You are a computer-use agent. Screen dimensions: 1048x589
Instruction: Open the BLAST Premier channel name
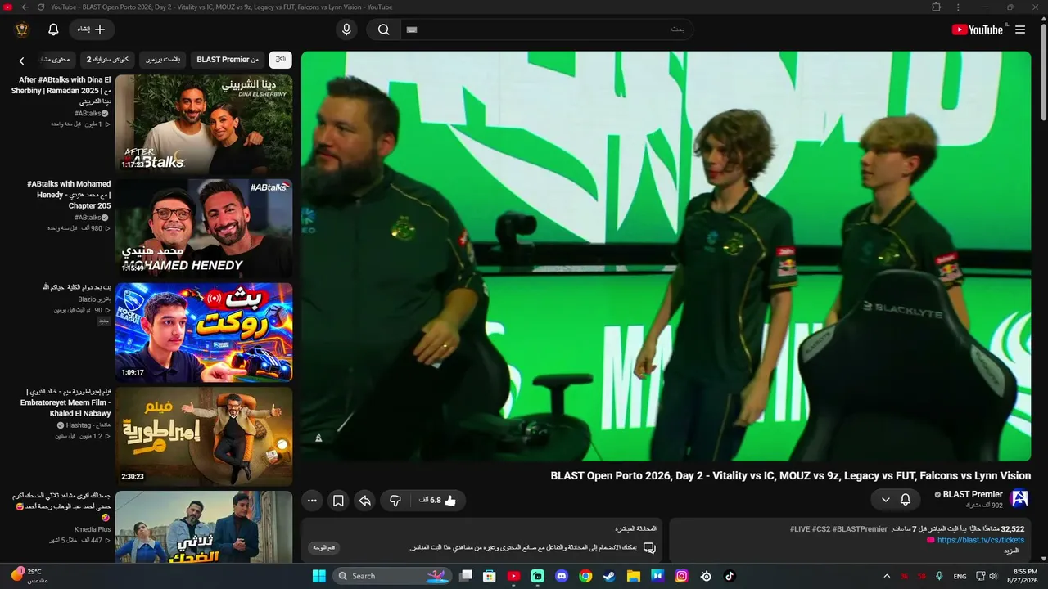point(973,494)
